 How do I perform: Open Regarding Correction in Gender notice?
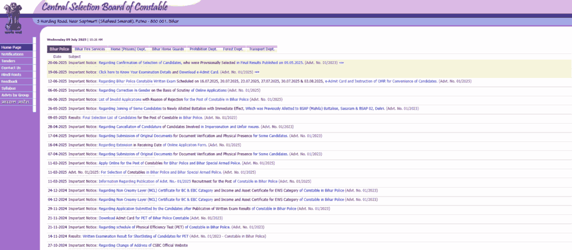(125, 90)
